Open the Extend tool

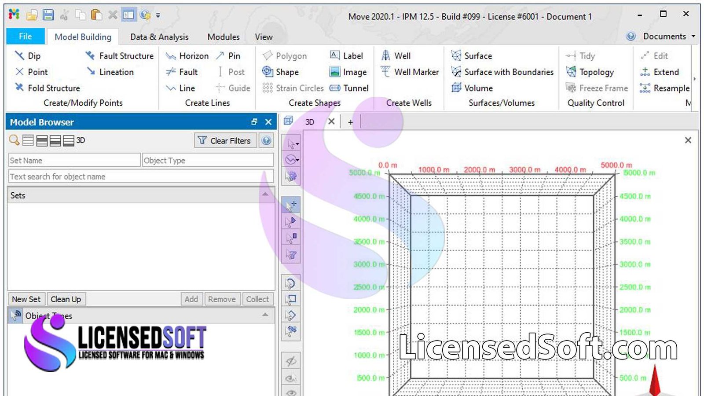pos(660,72)
